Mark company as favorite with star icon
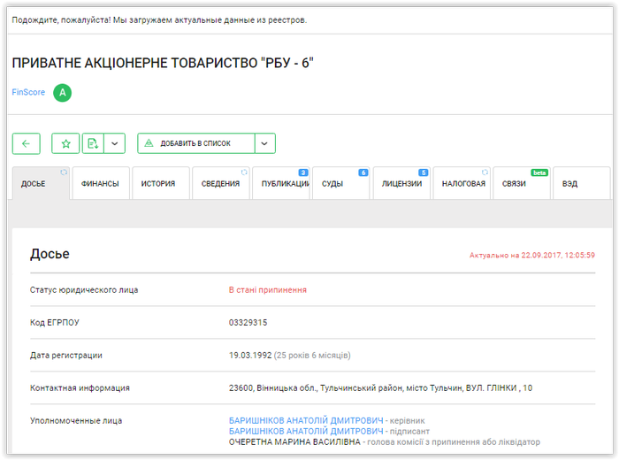The height and width of the screenshot is (460, 619). (x=65, y=143)
